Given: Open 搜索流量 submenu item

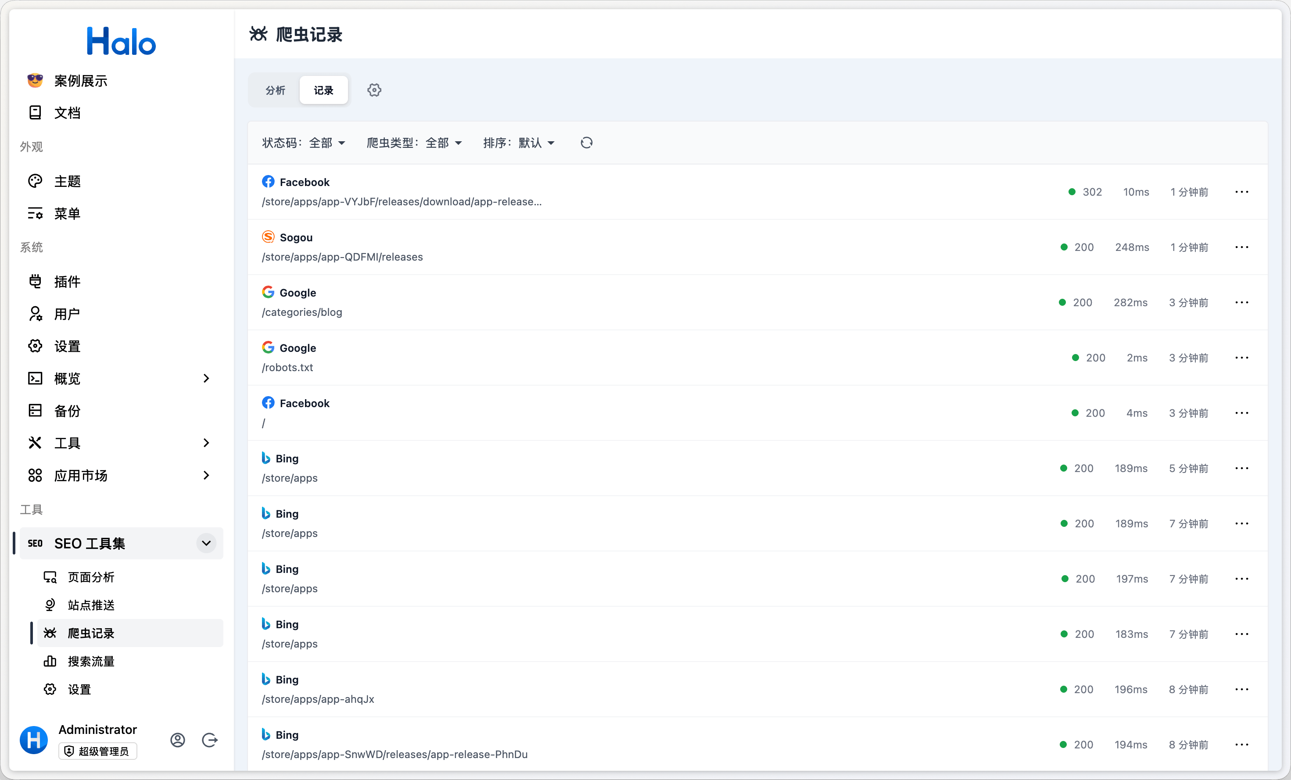Looking at the screenshot, I should [130, 661].
